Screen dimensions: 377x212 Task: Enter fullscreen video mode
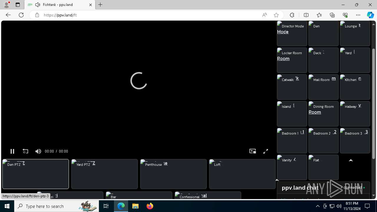(266, 151)
